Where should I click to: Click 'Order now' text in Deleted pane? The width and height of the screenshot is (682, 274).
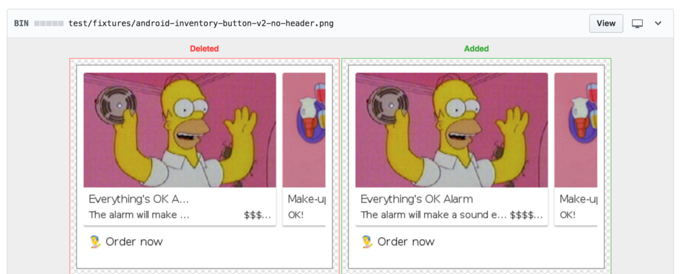[x=134, y=242]
